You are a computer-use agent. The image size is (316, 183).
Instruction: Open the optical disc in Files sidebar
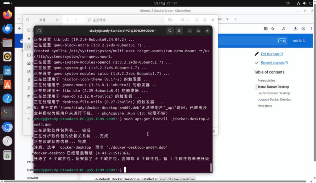(x=29, y=108)
